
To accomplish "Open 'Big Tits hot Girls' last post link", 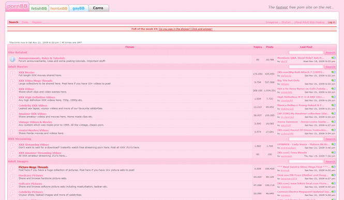I will (288, 81).
